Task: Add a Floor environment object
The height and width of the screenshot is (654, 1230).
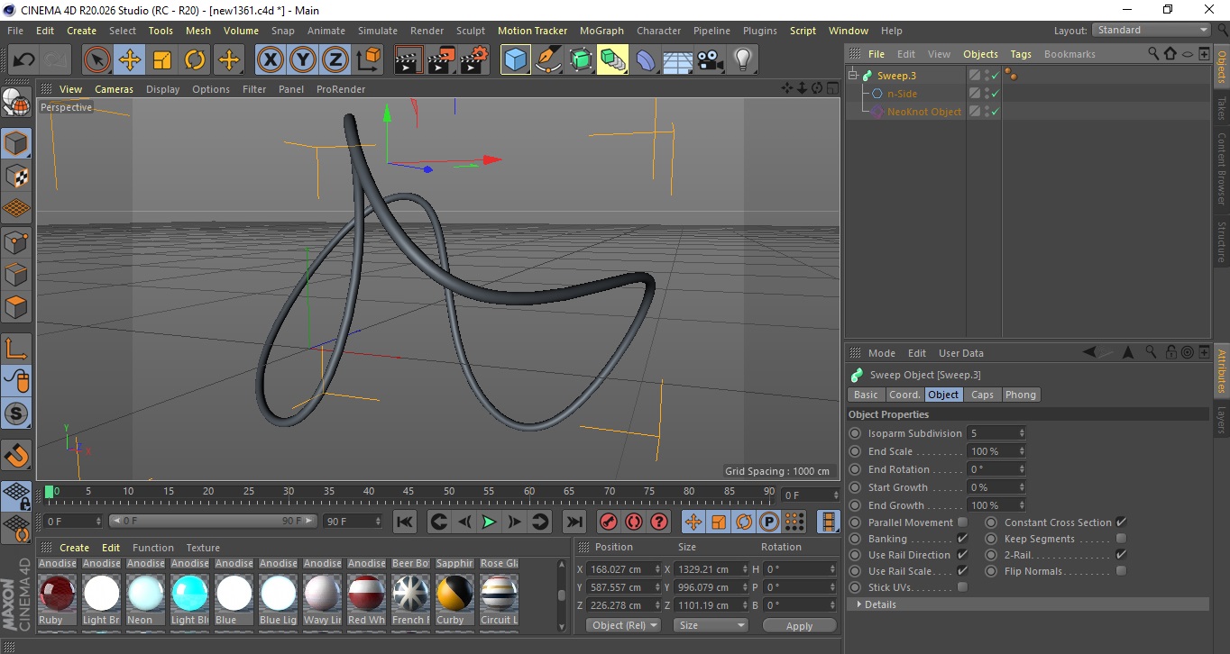Action: [677, 60]
